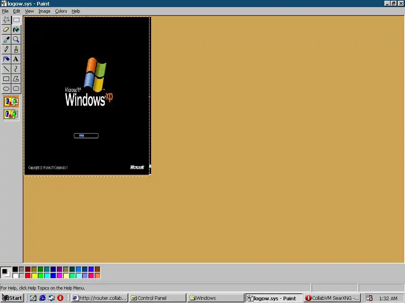The width and height of the screenshot is (405, 303).
Task: Click the system tray scheduler icon
Action: point(369,298)
